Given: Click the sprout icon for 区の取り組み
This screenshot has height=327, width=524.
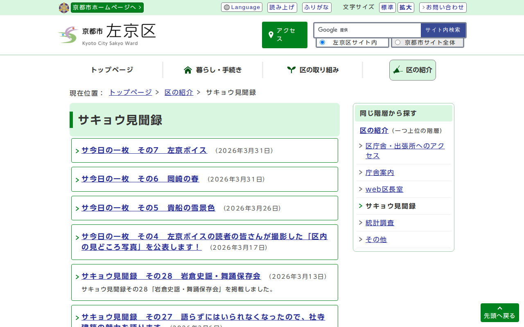Looking at the screenshot, I should [x=291, y=70].
